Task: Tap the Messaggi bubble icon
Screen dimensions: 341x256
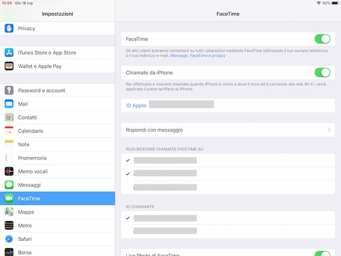Action: click(9, 185)
